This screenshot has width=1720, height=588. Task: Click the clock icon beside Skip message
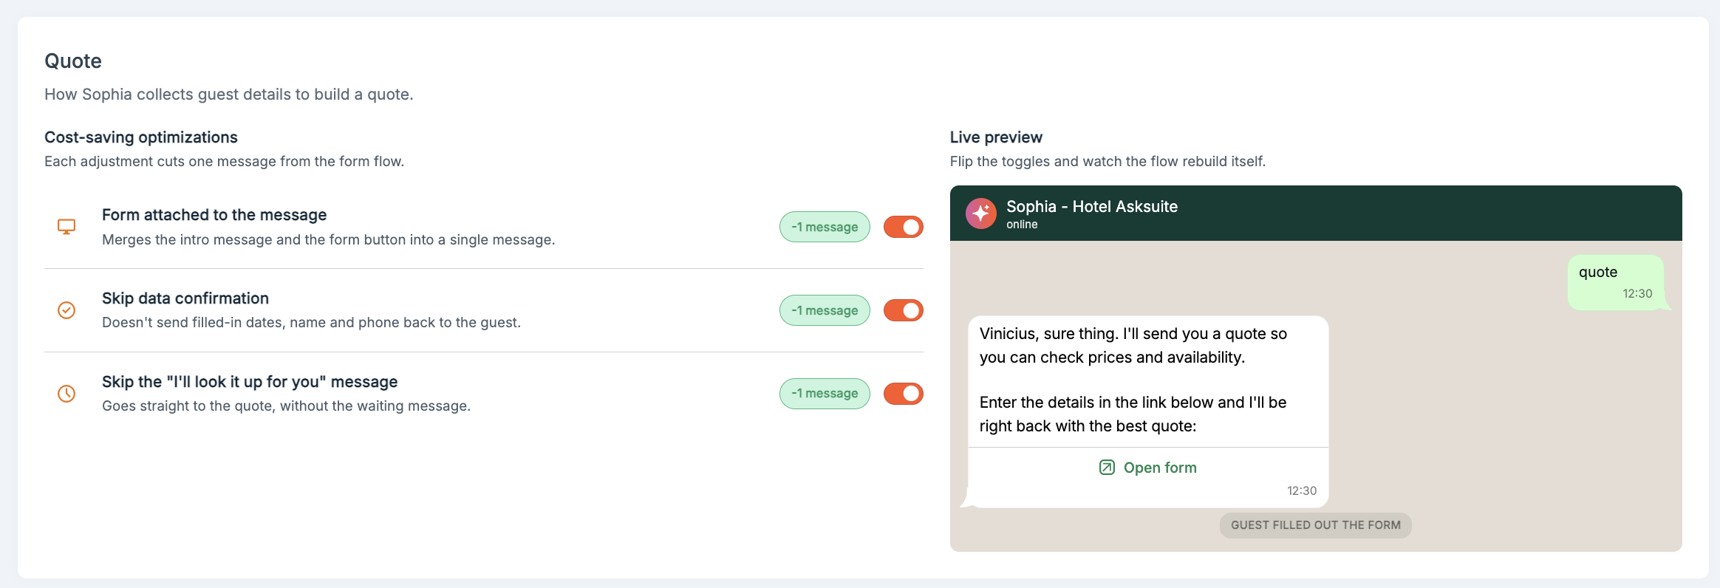pyautogui.click(x=66, y=394)
